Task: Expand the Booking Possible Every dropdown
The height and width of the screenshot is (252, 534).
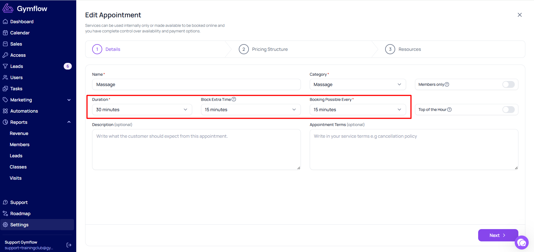Action: pyautogui.click(x=357, y=110)
